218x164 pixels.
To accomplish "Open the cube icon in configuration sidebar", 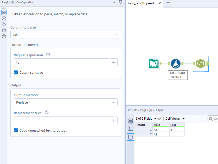I will (x=4, y=30).
